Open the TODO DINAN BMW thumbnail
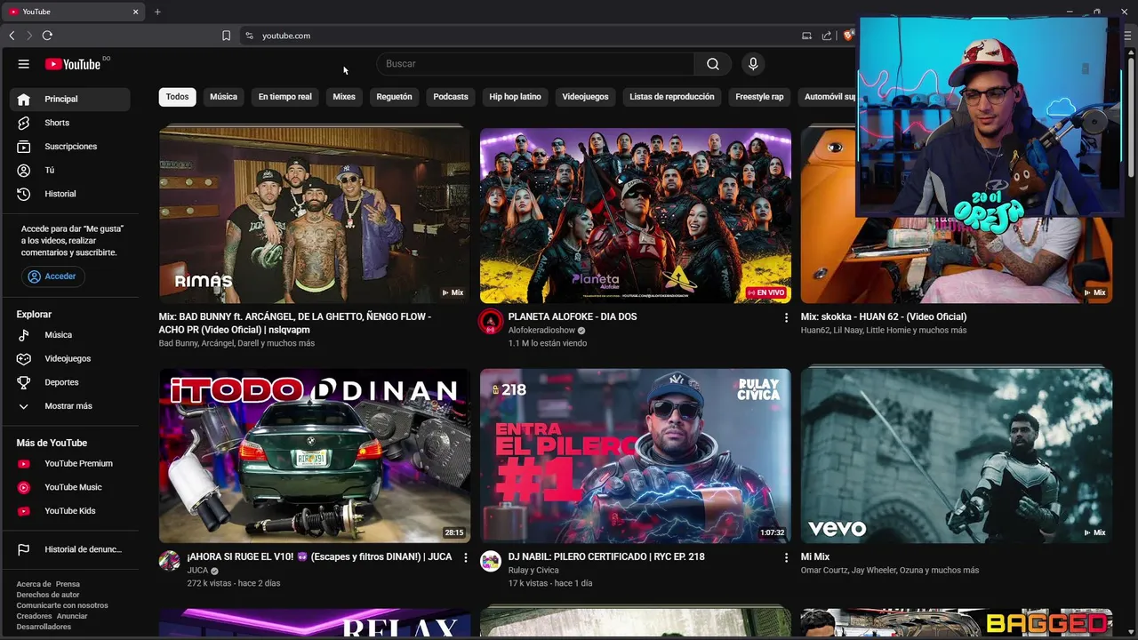 click(x=315, y=456)
